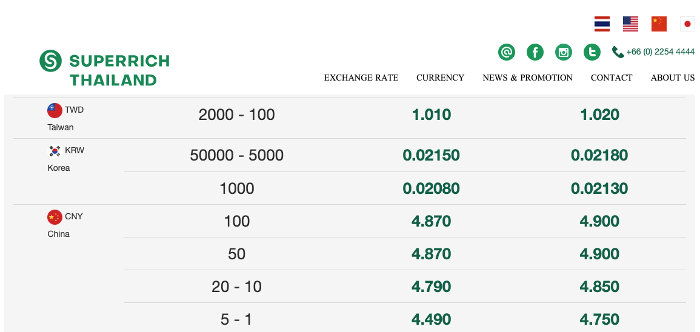Screen dimensions: 700x332
Task: Open the CONTACT menu item
Action: 611,78
